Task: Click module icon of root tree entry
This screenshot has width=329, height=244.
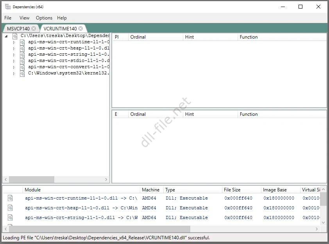Action: pyautogui.click(x=15, y=36)
